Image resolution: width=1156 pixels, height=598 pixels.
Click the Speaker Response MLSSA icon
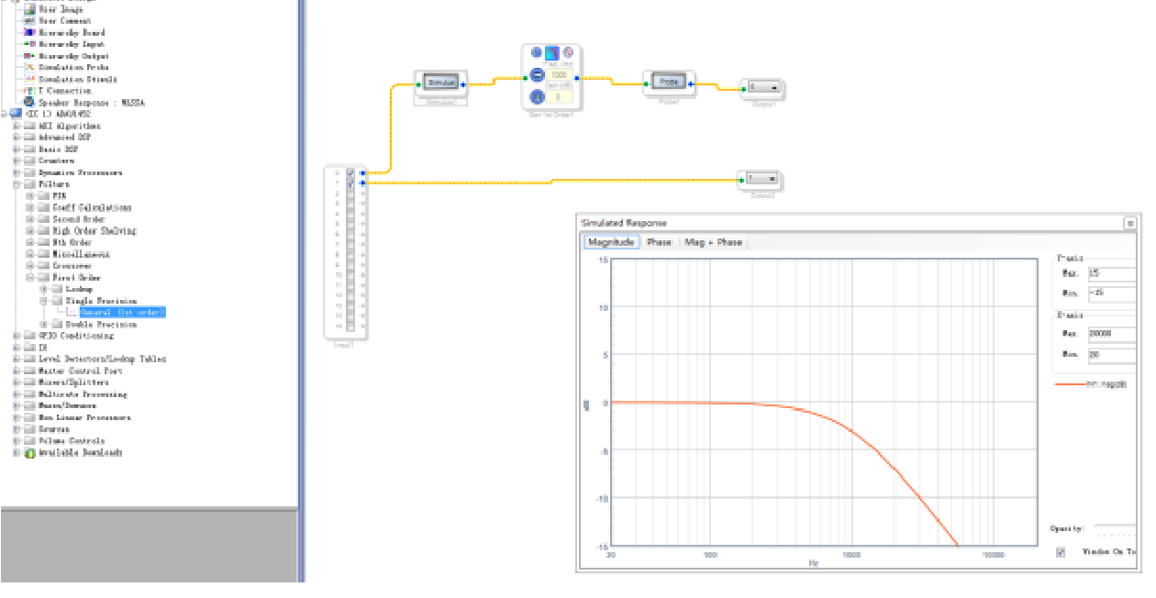[29, 103]
